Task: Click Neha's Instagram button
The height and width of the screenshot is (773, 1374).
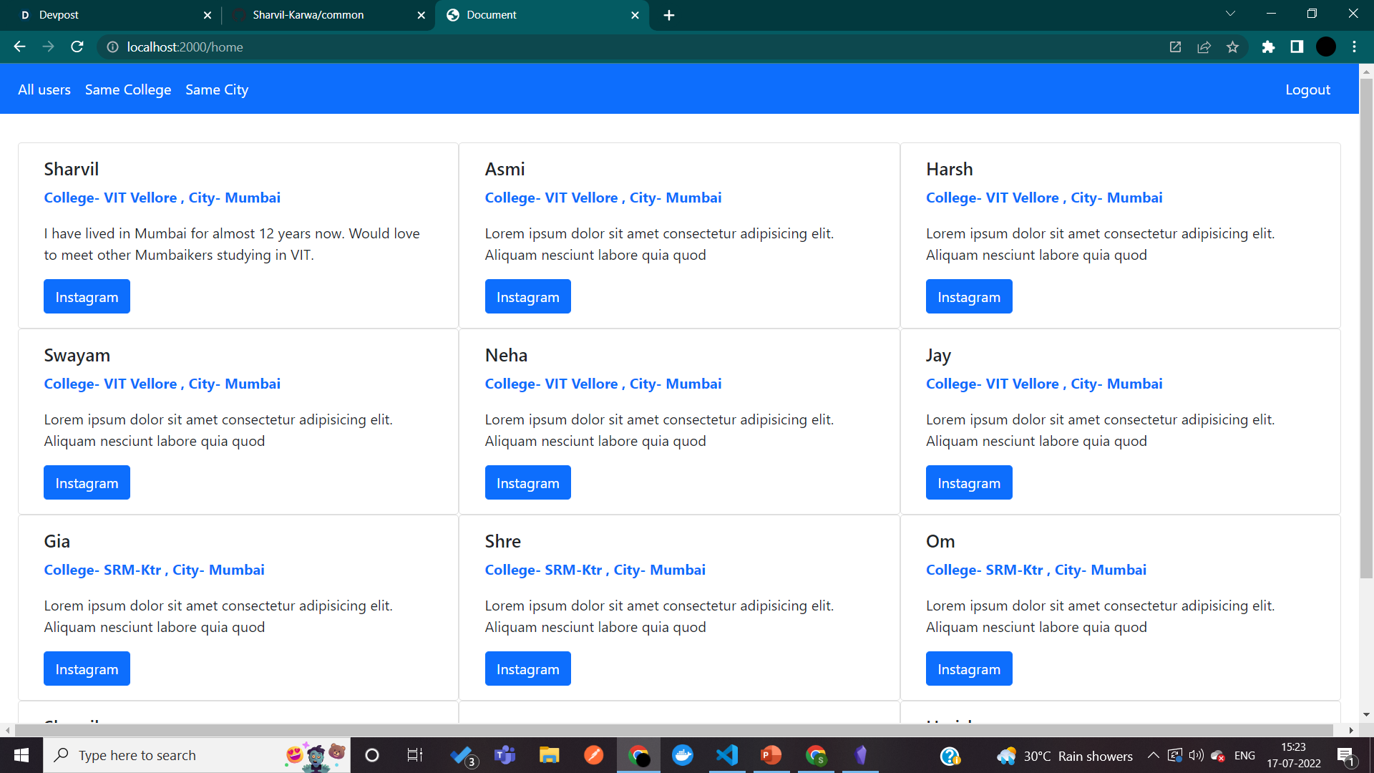Action: 527,482
